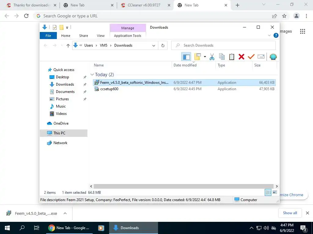Select Videos in navigation pane
The width and height of the screenshot is (313, 234).
coord(61,114)
